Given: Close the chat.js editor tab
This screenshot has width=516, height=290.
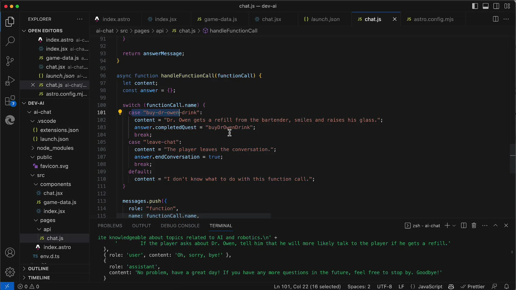Looking at the screenshot, I should click(x=394, y=19).
